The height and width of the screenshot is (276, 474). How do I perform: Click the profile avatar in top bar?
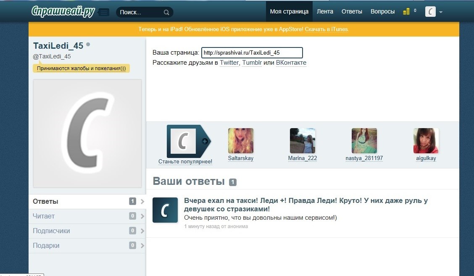[x=430, y=12]
